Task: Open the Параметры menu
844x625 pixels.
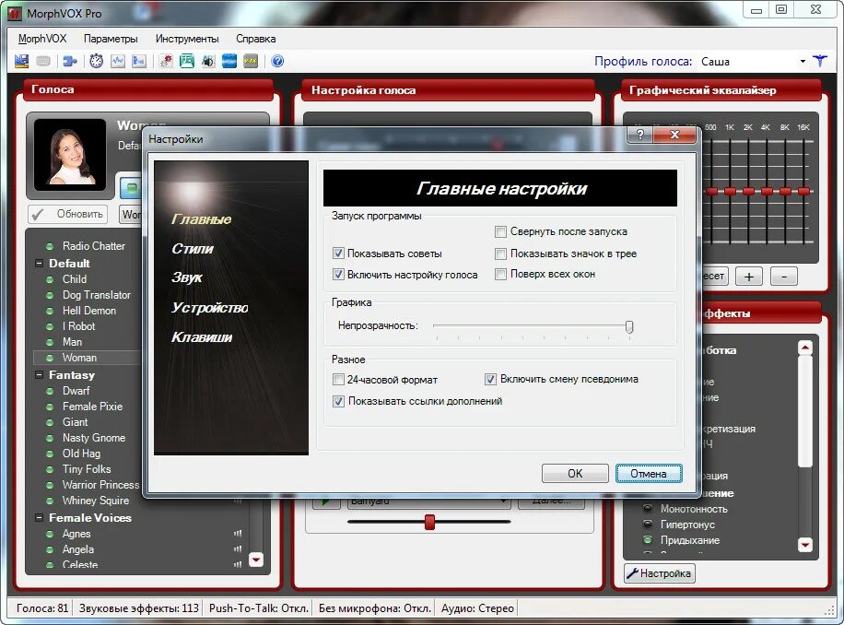Action: (111, 39)
